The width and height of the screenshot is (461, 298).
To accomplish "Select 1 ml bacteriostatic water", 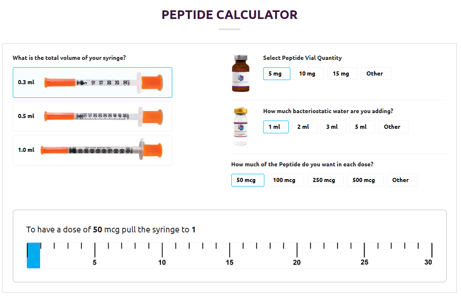I will pos(276,127).
